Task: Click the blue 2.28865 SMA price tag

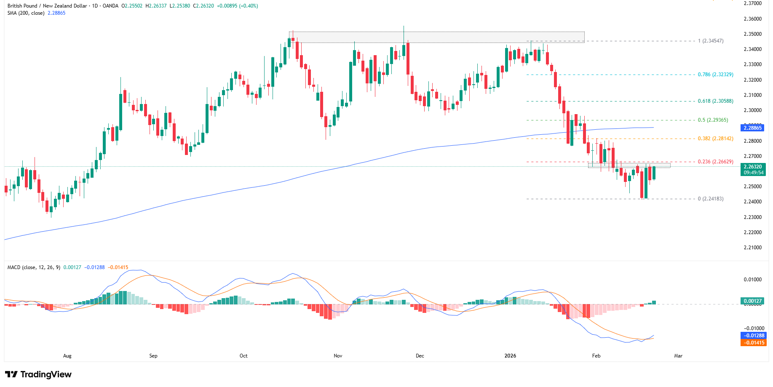Action: pos(753,128)
